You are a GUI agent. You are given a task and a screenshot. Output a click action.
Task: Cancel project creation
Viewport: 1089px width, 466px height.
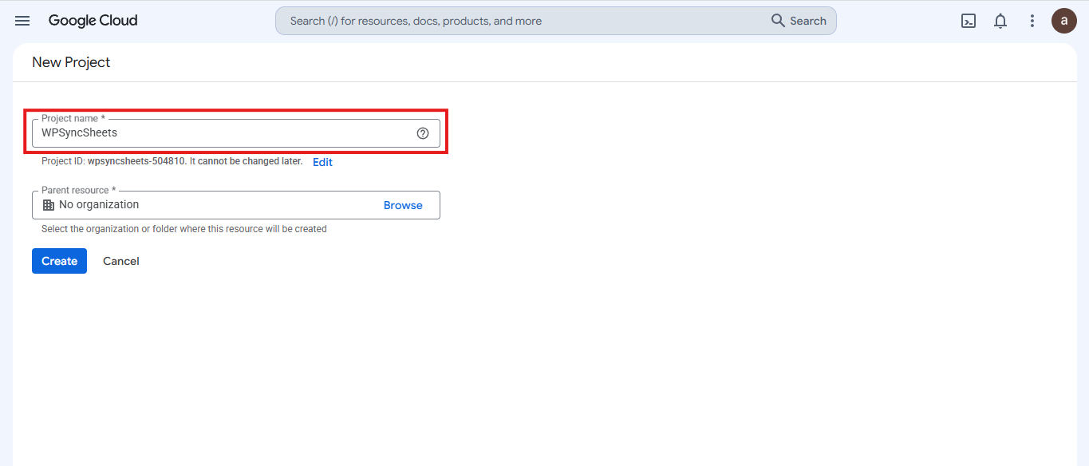pos(121,261)
